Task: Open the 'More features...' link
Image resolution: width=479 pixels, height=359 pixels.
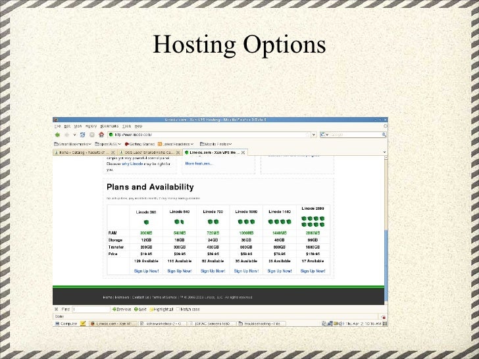Action: tap(199, 164)
